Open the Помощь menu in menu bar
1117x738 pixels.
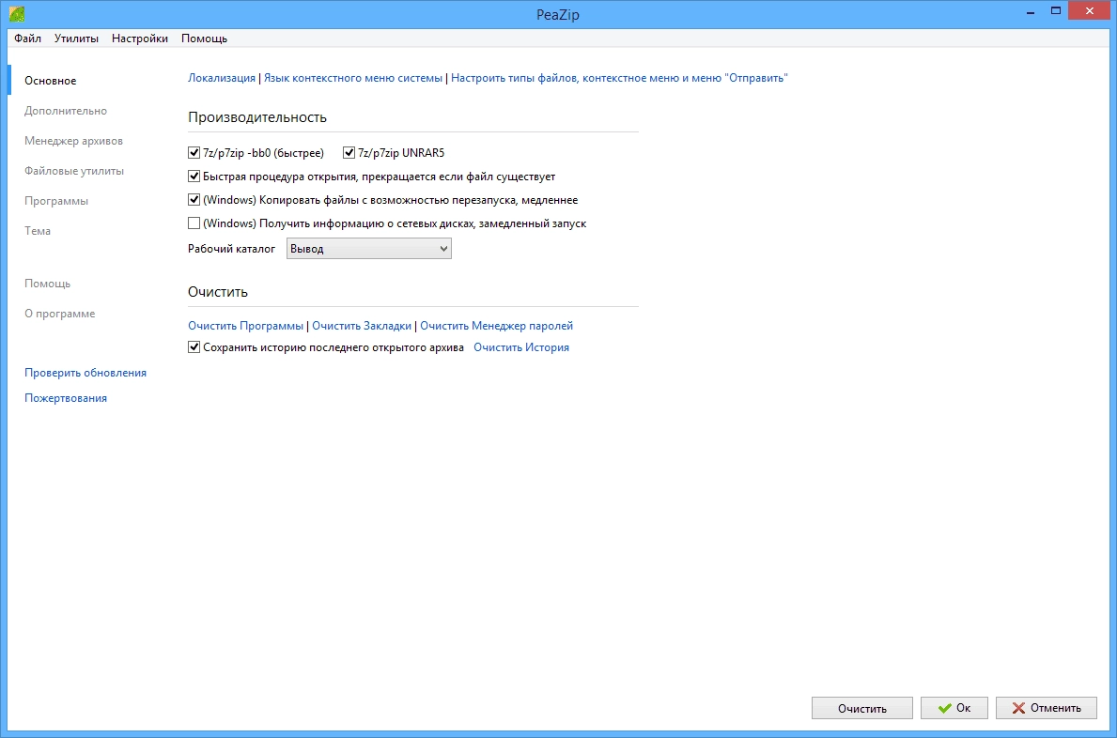click(204, 38)
